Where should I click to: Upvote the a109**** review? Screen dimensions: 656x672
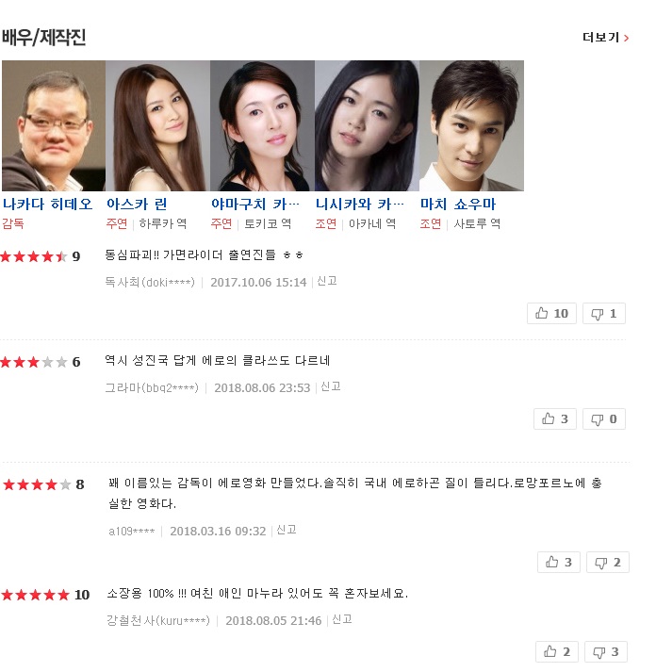(x=559, y=562)
